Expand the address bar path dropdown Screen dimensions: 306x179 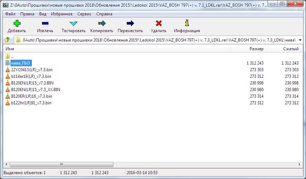click(300, 40)
